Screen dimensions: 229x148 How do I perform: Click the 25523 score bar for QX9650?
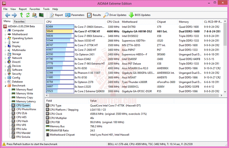tap(60, 91)
